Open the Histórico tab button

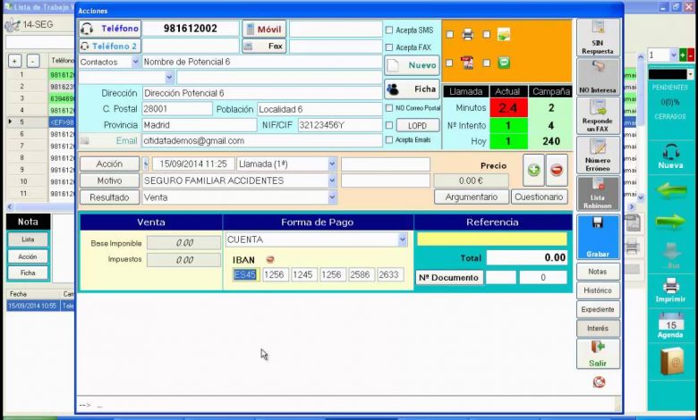[598, 290]
